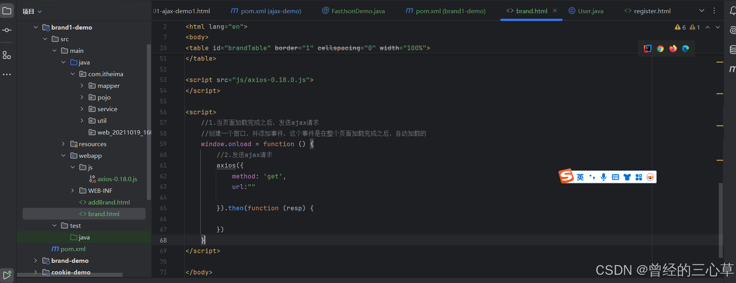Open the Project tool window folder icon
Screen dimensions: 736x283
[7, 10]
